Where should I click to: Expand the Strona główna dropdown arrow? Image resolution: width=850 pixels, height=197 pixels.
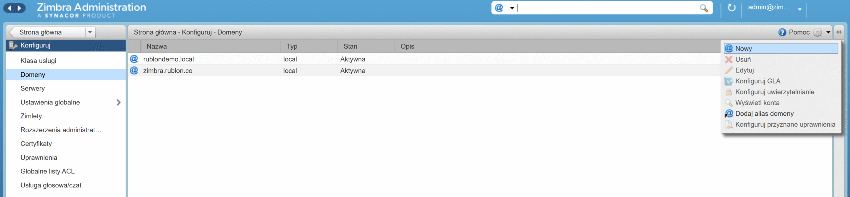pyautogui.click(x=90, y=32)
